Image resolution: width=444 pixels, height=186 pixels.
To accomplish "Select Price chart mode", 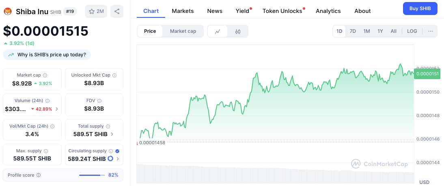I will click(150, 31).
